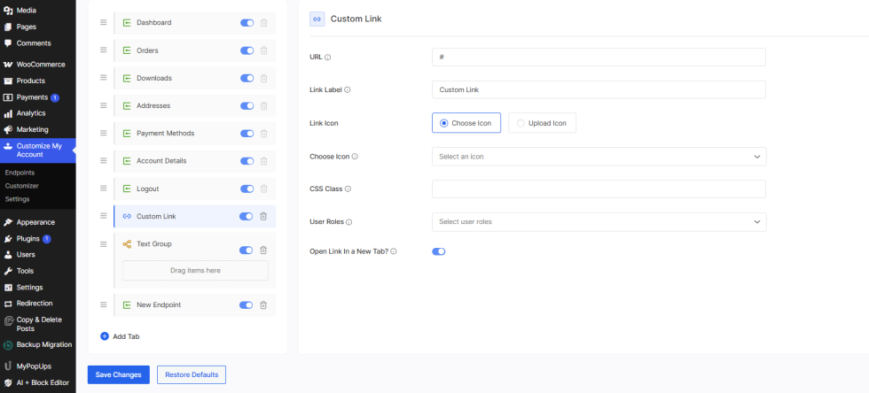This screenshot has width=869, height=393.
Task: Open the Select an icon dropdown
Action: 599,157
